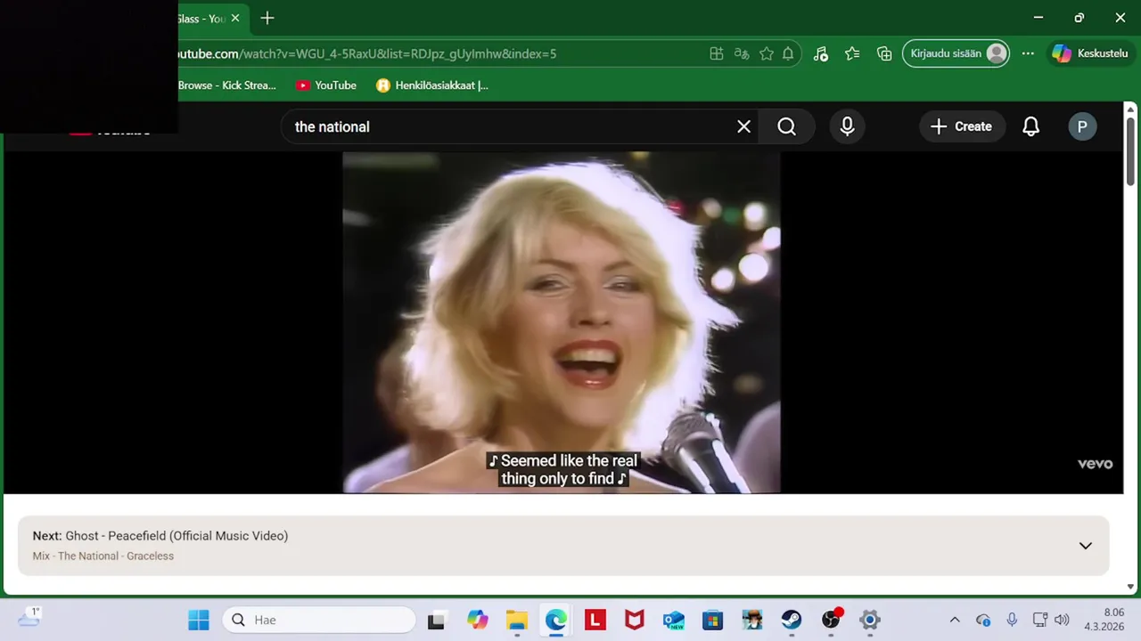1141x641 pixels.
Task: Open Edge settings three-dots menu
Action: click(1028, 53)
